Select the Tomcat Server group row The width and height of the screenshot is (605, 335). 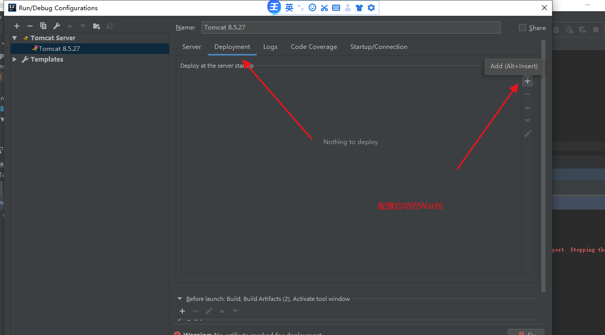(x=90, y=38)
